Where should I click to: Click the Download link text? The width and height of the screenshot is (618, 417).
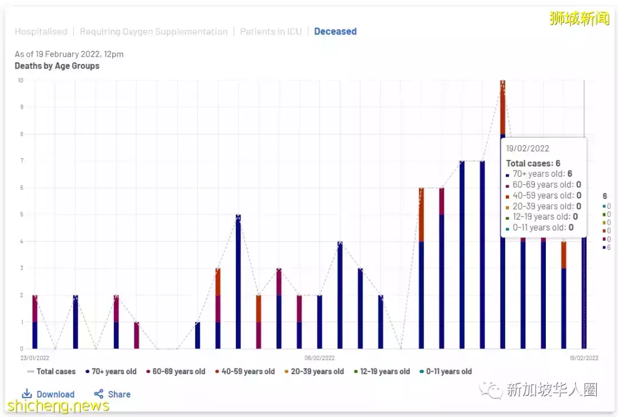click(56, 394)
